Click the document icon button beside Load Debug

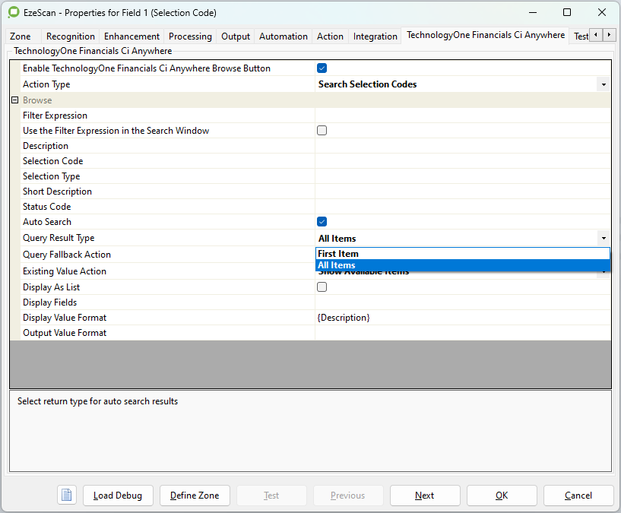[67, 496]
